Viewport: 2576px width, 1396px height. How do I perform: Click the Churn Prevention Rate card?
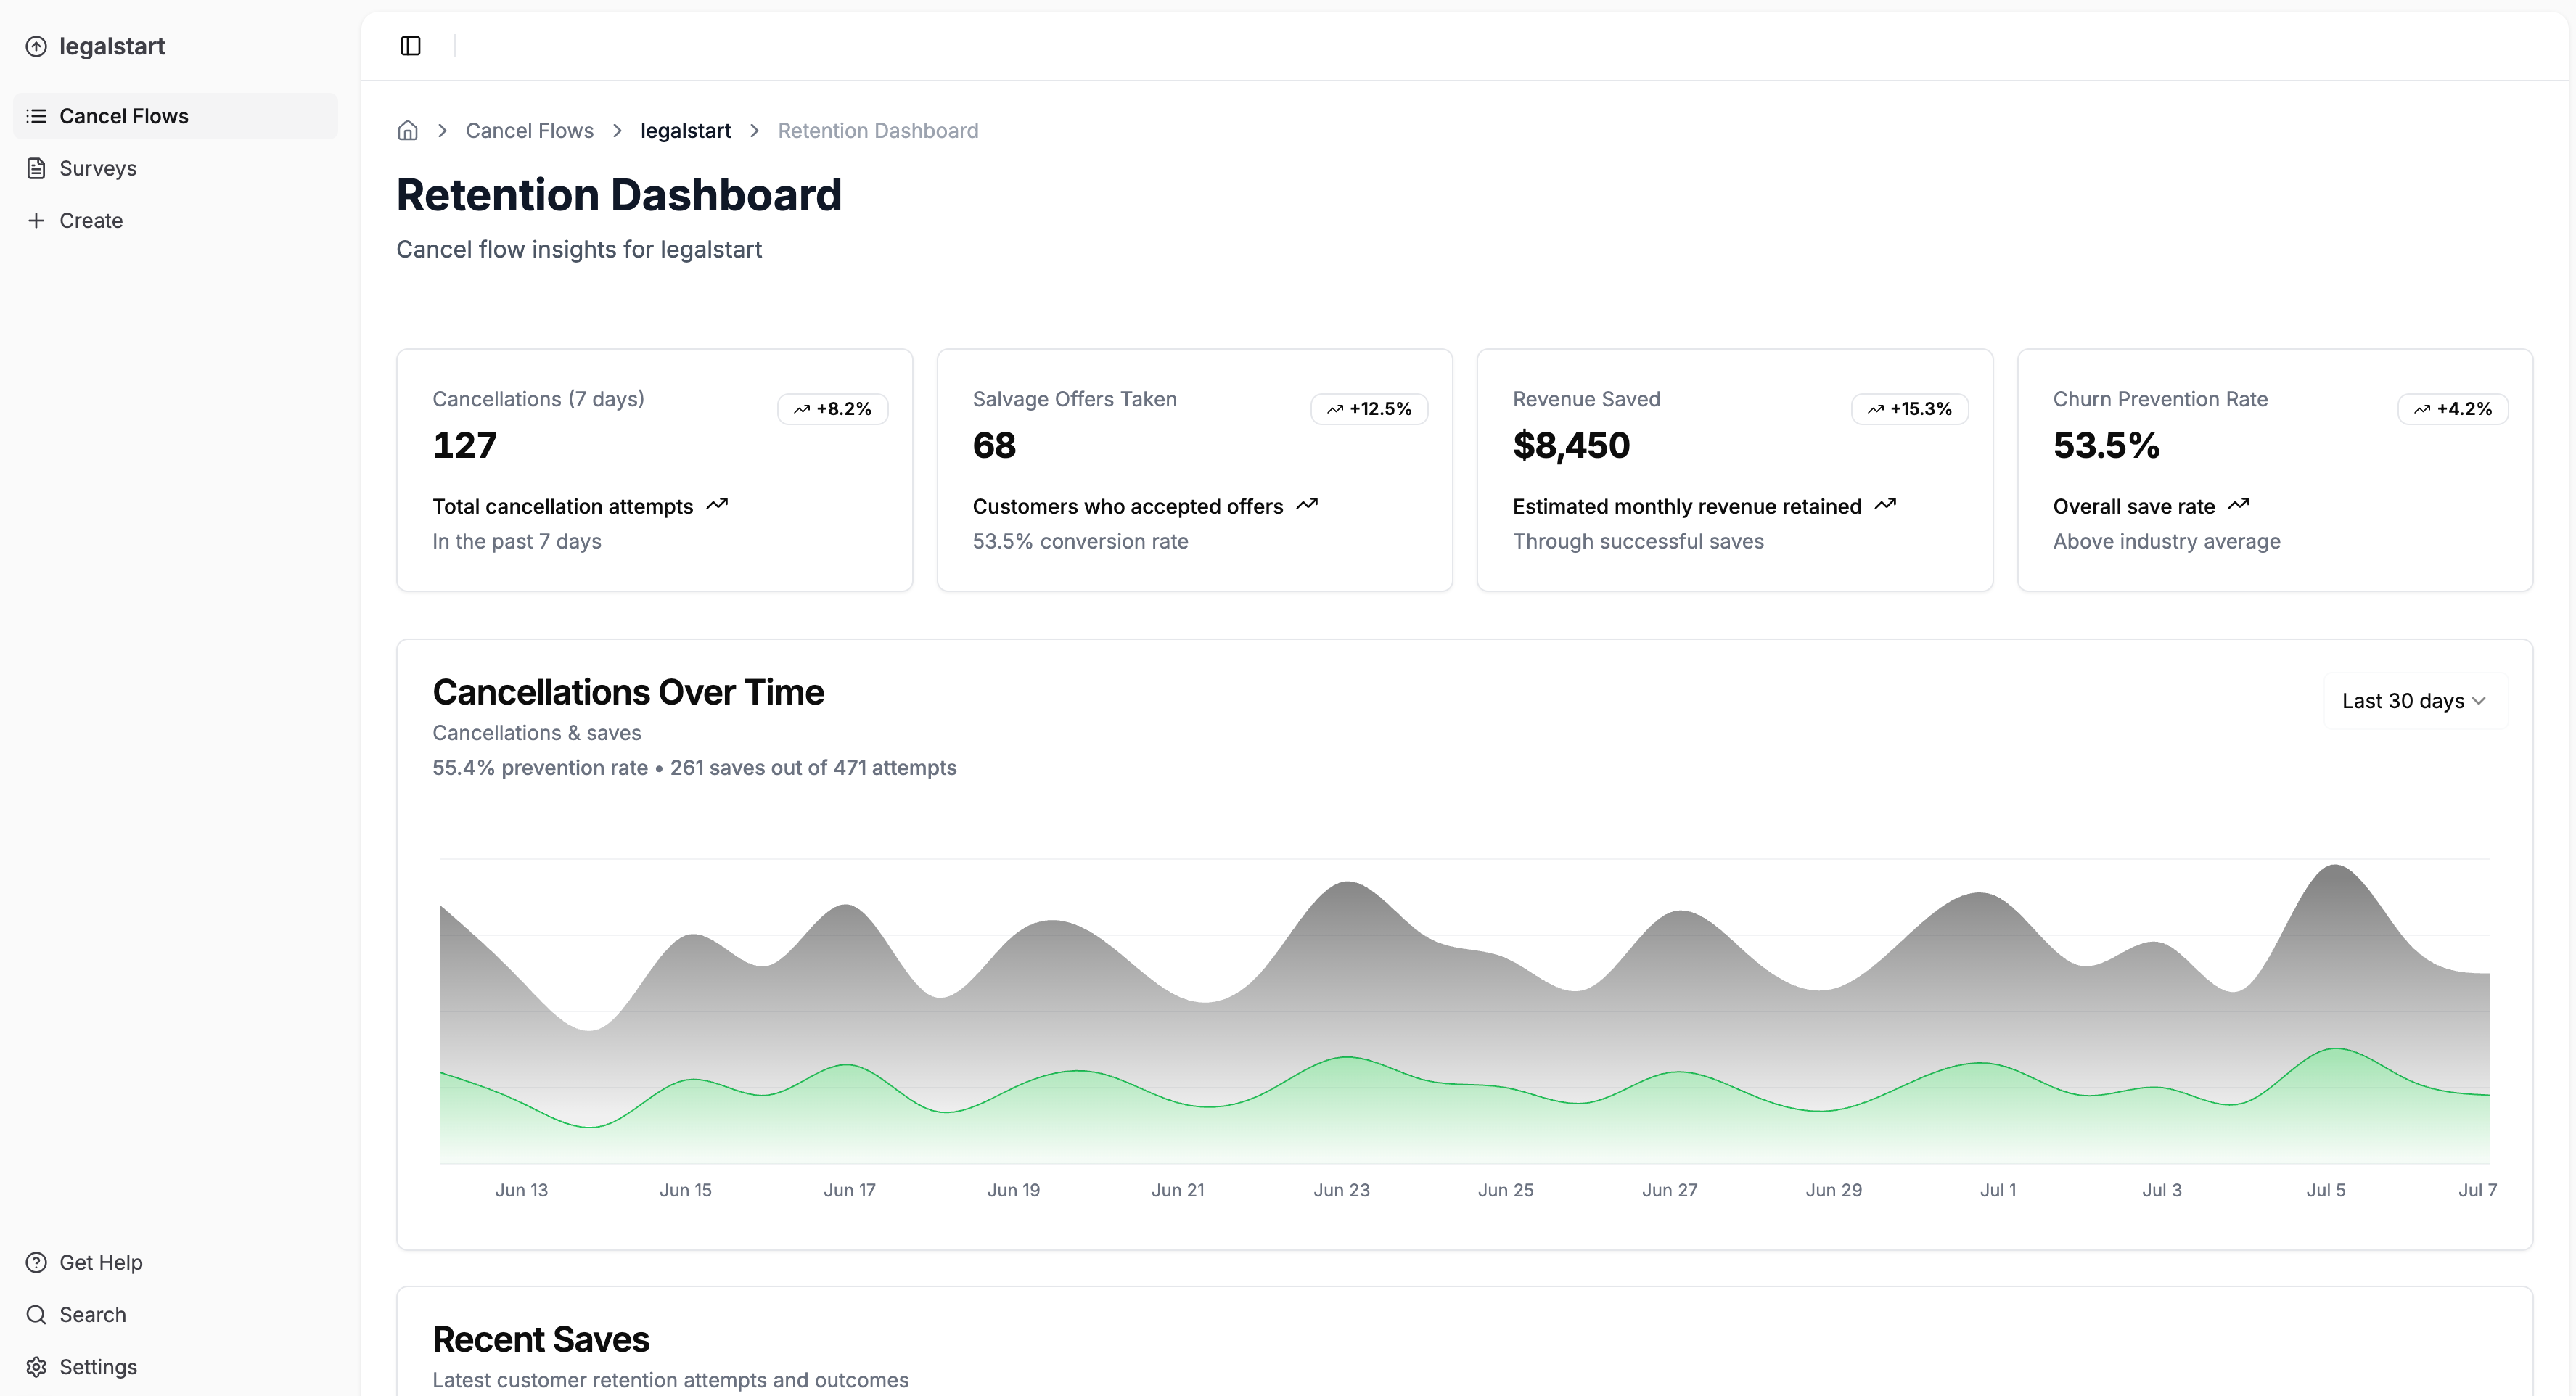click(x=2274, y=470)
